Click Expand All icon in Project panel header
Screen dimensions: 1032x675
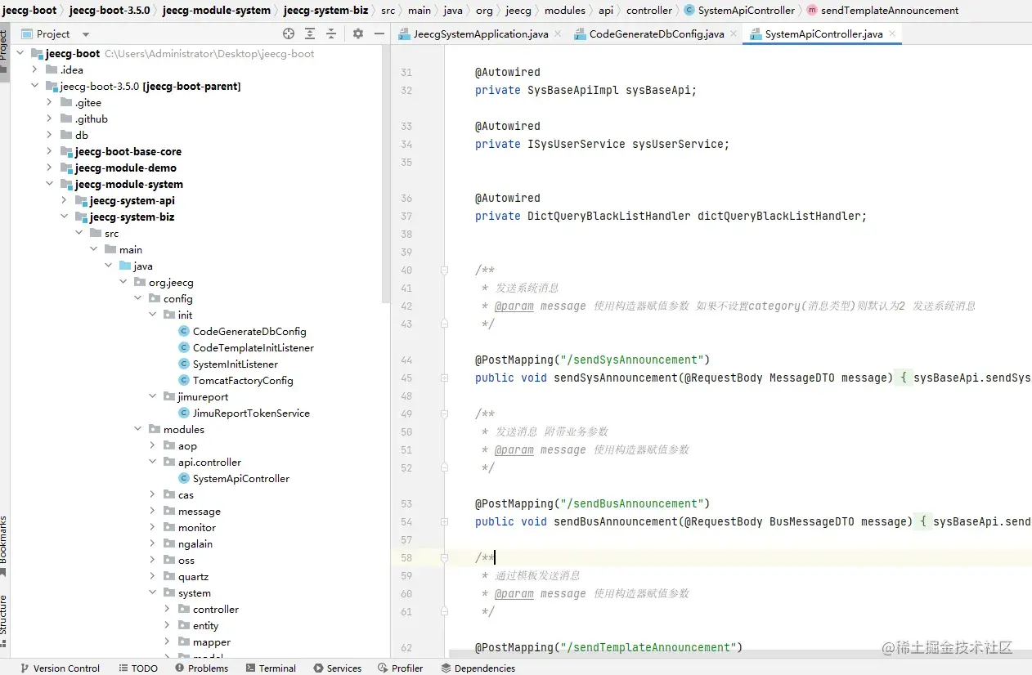(x=310, y=34)
